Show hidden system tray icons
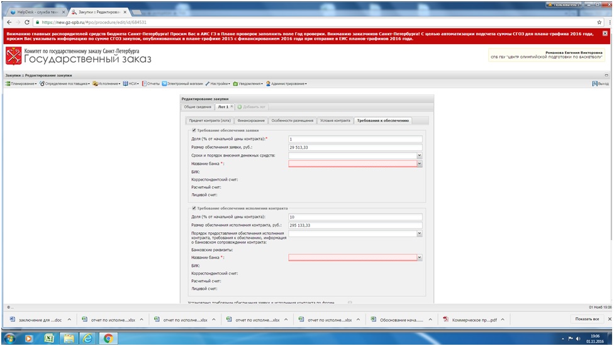 pos(563,338)
